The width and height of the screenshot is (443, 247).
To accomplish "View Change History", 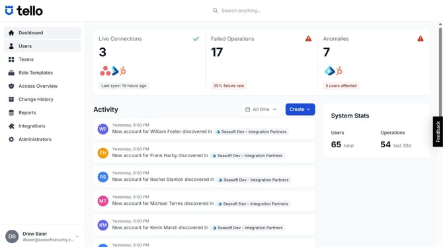I will click(x=43, y=99).
